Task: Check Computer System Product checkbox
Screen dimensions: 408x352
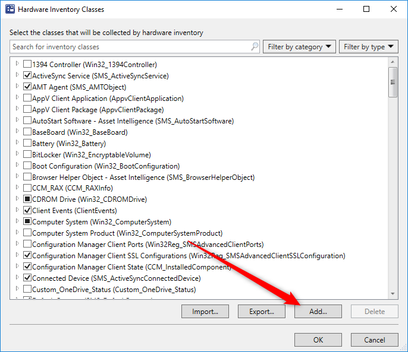Action: [27, 233]
